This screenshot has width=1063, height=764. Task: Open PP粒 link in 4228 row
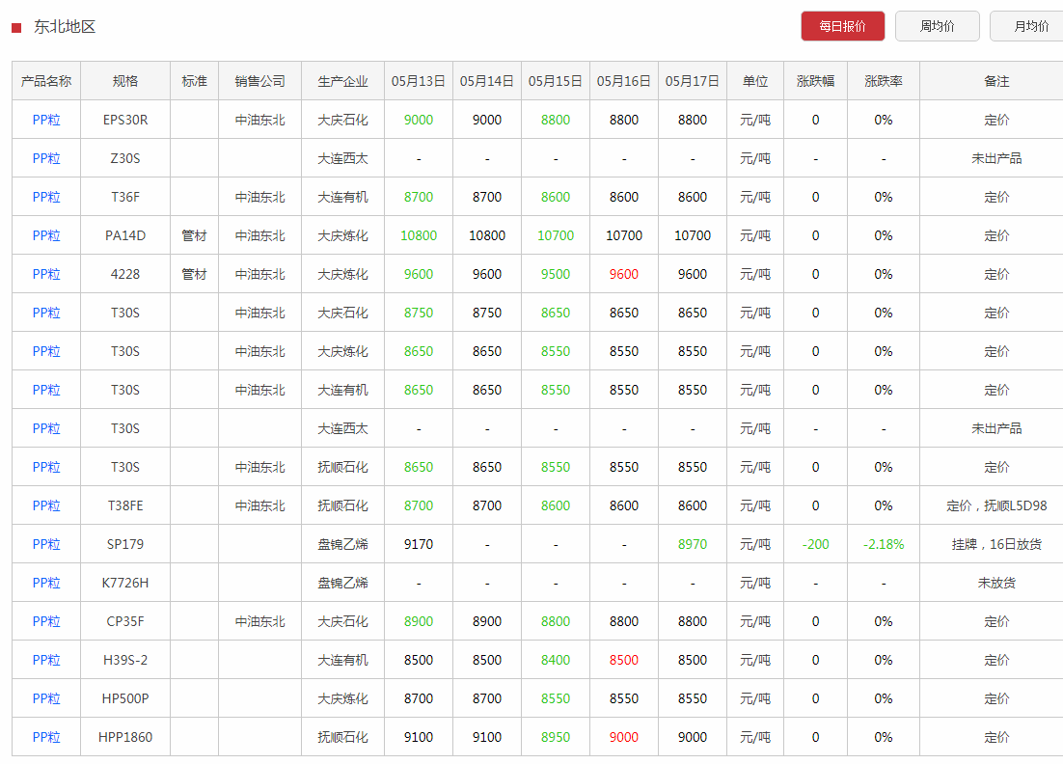coord(46,275)
